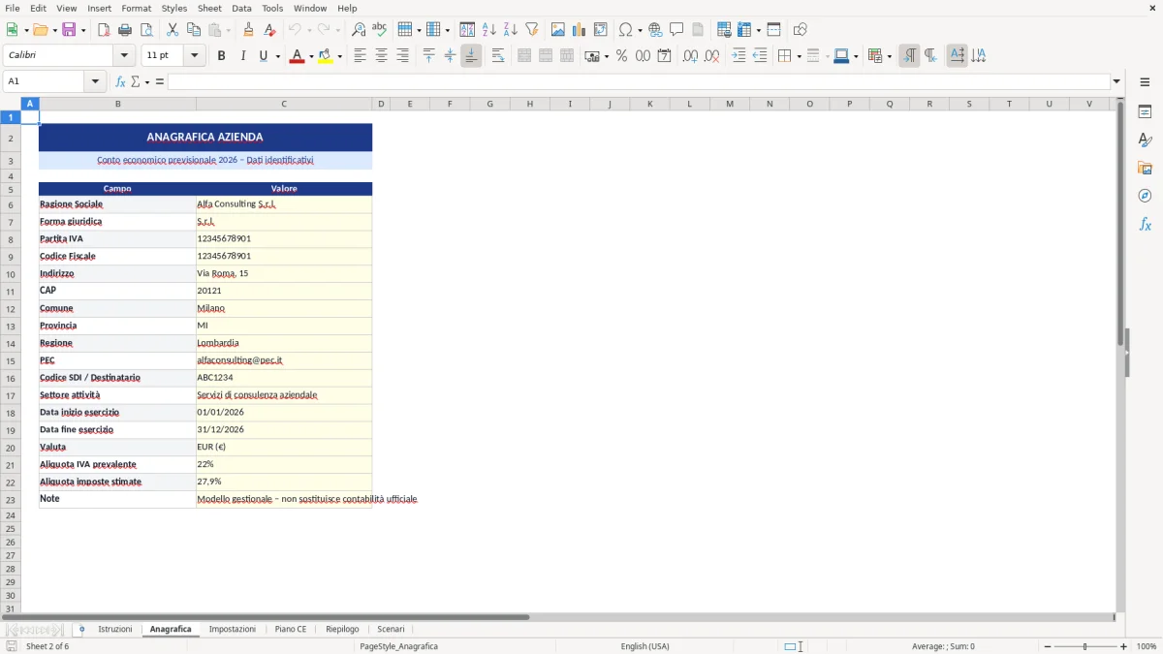The width and height of the screenshot is (1163, 654).
Task: Click the Function Wizard fx icon
Action: coord(121,81)
